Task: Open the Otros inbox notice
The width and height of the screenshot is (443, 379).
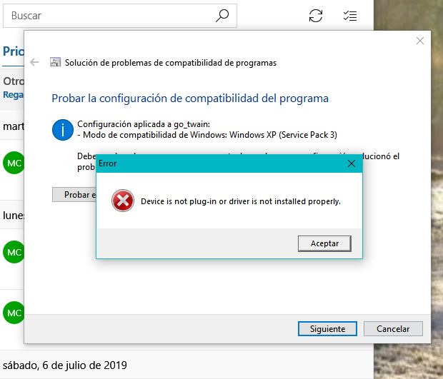Action: point(12,89)
